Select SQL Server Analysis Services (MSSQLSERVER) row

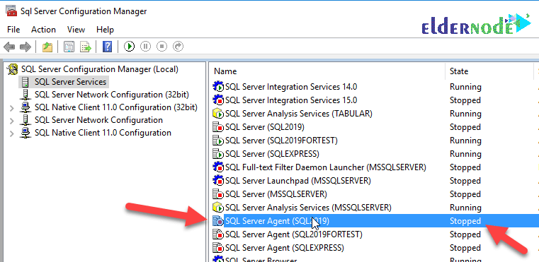point(308,208)
